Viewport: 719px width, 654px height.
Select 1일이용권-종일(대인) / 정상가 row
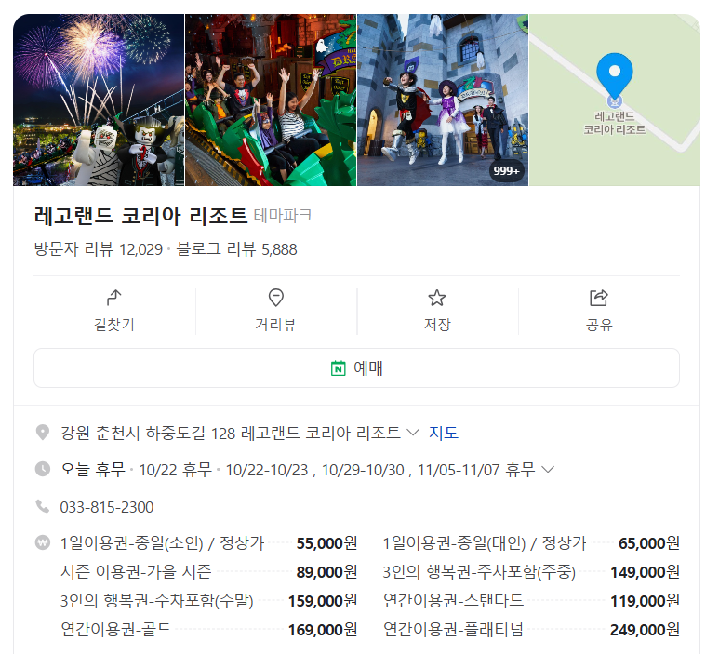click(531, 543)
